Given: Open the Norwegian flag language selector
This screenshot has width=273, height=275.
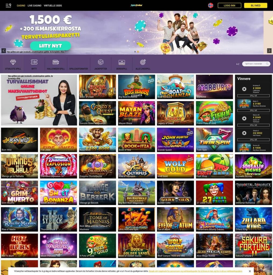Looking at the screenshot, I should click(x=211, y=5).
